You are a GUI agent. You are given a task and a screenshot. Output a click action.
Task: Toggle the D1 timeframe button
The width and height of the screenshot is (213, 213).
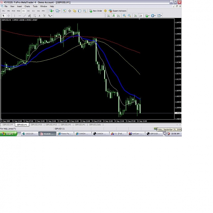[x=33, y=11]
